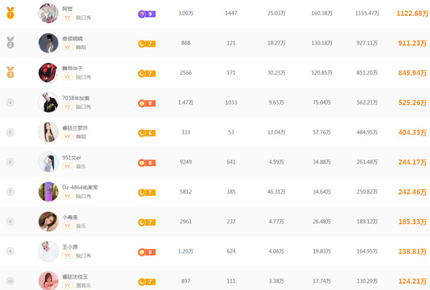
Task: Click the total value 185.33万
Action: pos(412,222)
